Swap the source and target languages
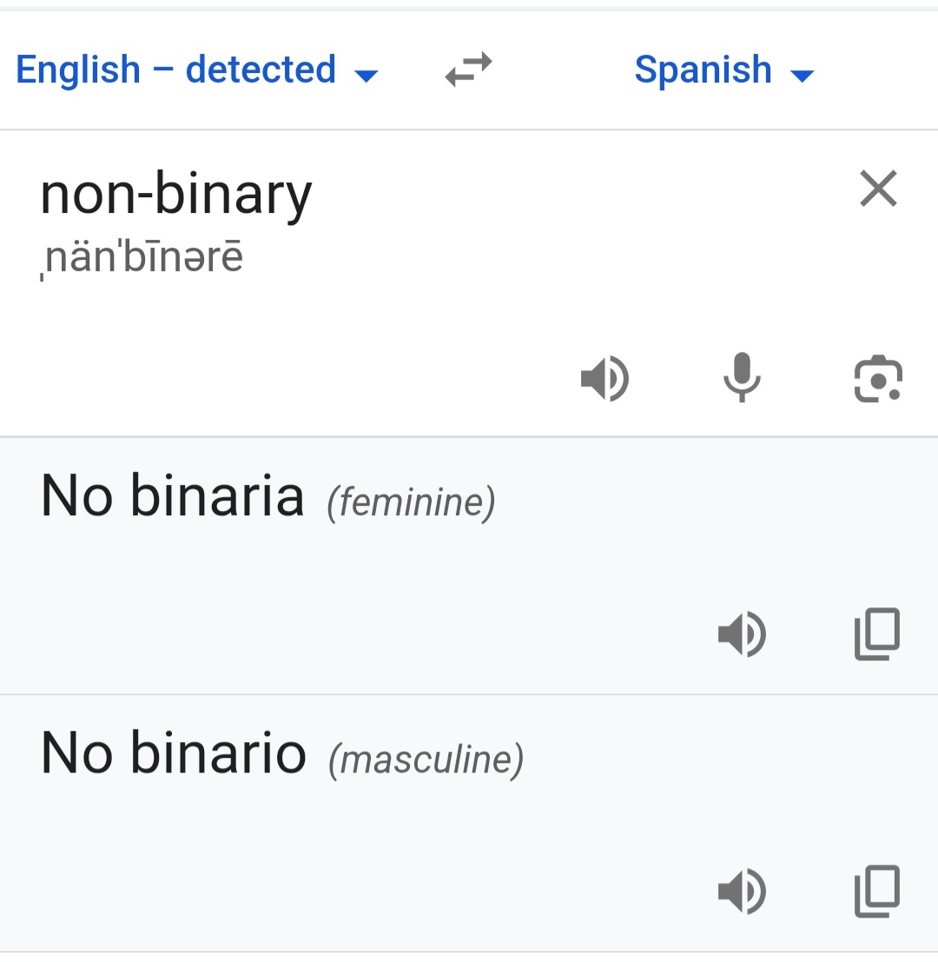The height and width of the screenshot is (962, 938). point(469,70)
